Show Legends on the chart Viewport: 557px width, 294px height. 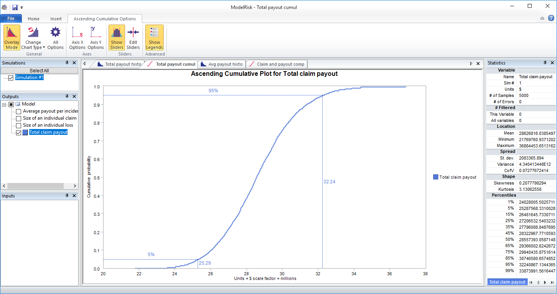[x=154, y=37]
